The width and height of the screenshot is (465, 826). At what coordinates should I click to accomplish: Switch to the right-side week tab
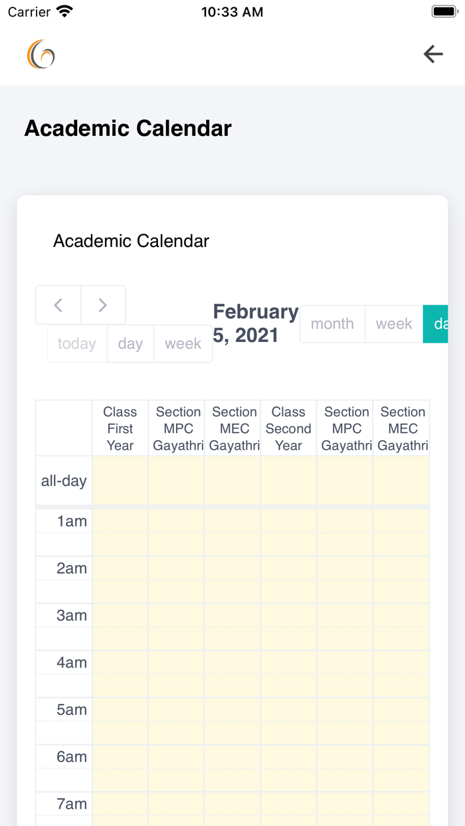click(394, 324)
